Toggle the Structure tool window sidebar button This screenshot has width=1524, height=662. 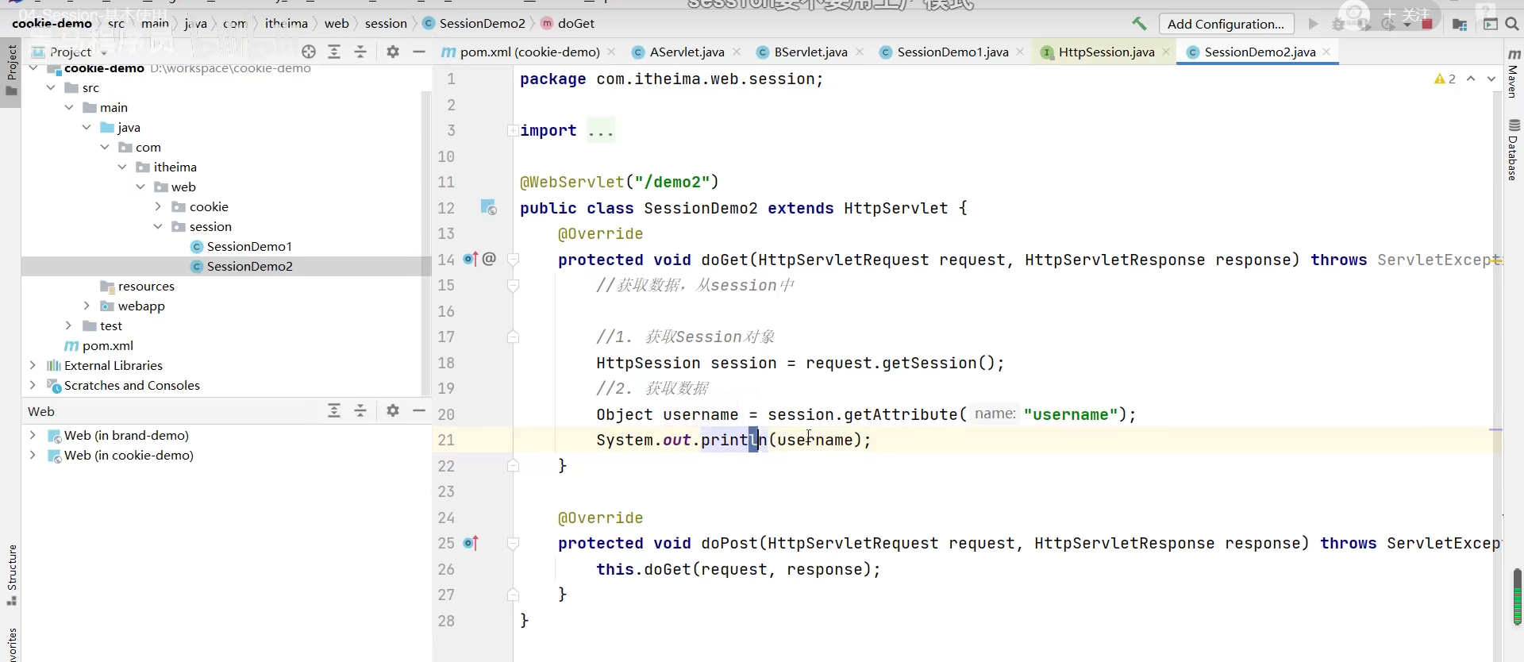point(11,575)
